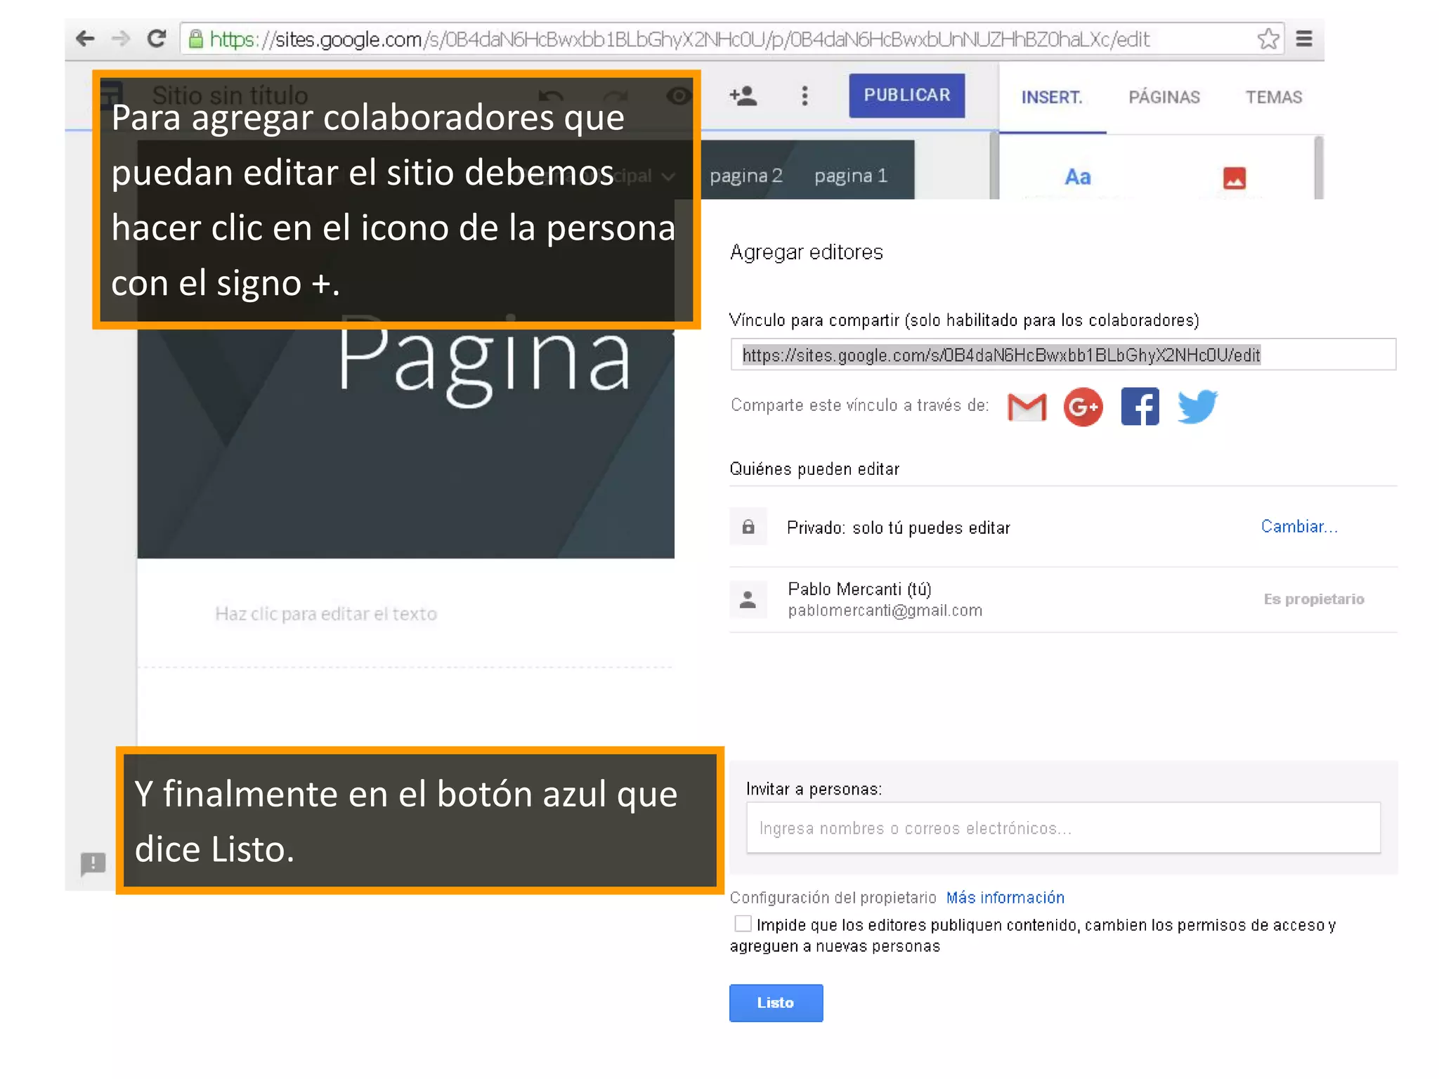Image resolution: width=1439 pixels, height=1079 pixels.
Task: Switch to the TEMAS tab
Action: tap(1274, 97)
